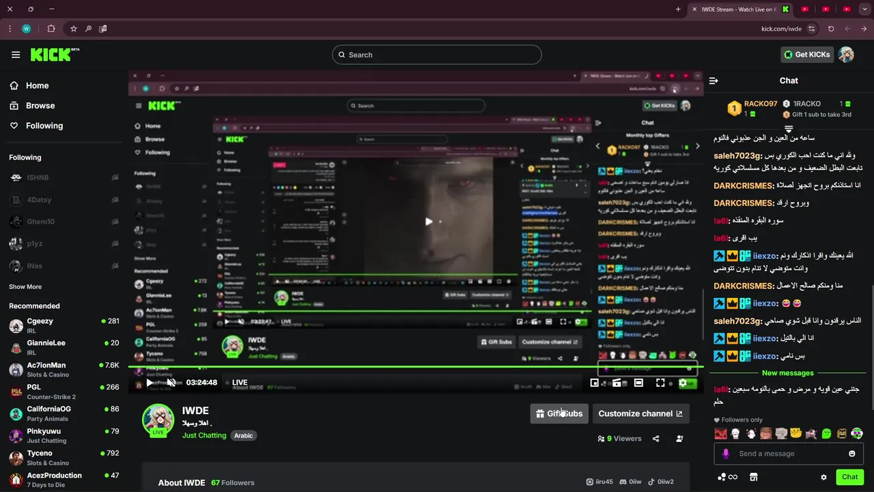Open the kicks balance infinity icon
The height and width of the screenshot is (492, 874).
[728, 477]
